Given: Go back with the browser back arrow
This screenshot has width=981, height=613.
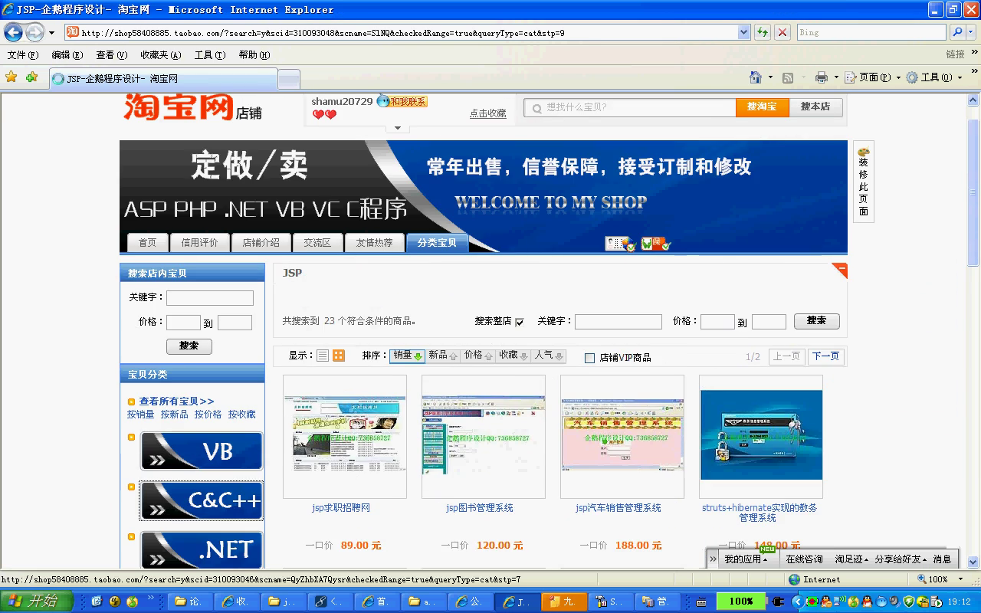Looking at the screenshot, I should 13,32.
